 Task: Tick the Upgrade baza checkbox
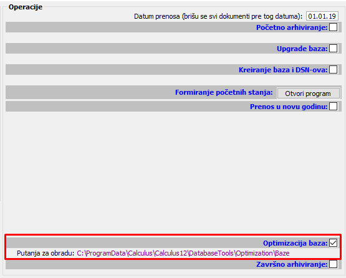(333, 49)
